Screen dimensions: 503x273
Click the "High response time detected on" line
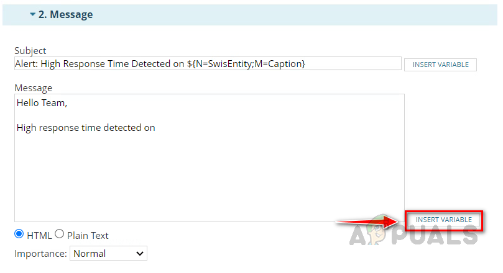coord(86,128)
